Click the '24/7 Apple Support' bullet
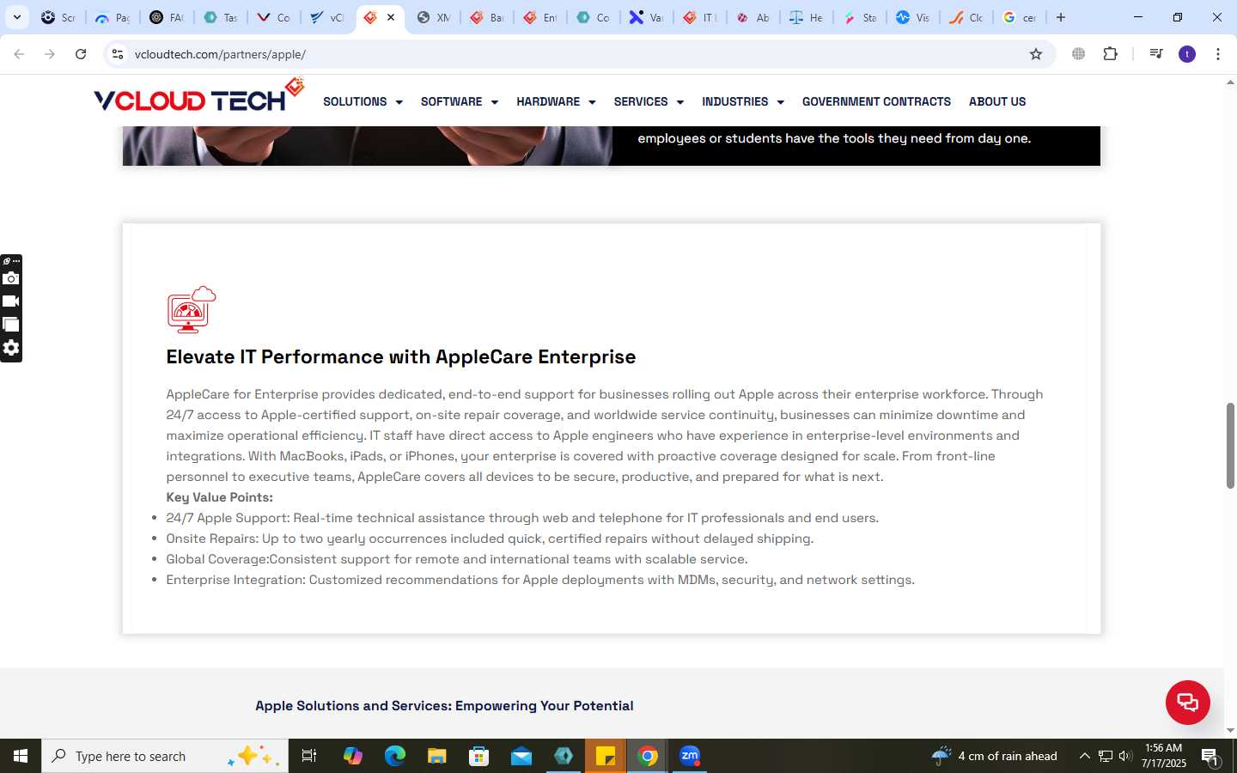Screen dimensions: 1237x773 point(522,518)
